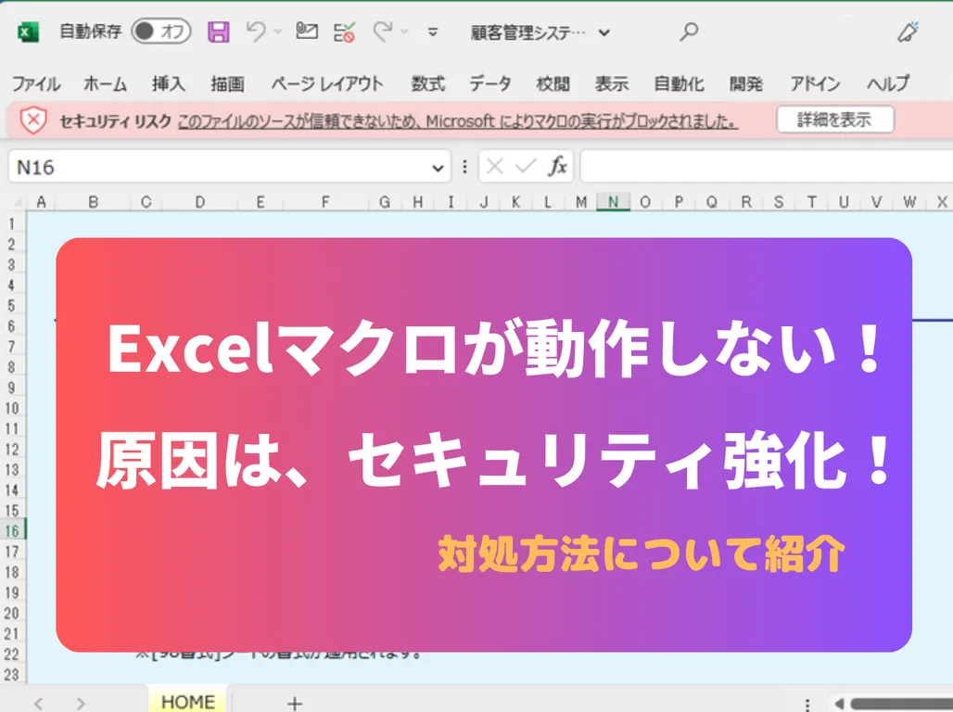The height and width of the screenshot is (712, 953).
Task: Open the データ ribbon tab
Action: click(x=489, y=83)
